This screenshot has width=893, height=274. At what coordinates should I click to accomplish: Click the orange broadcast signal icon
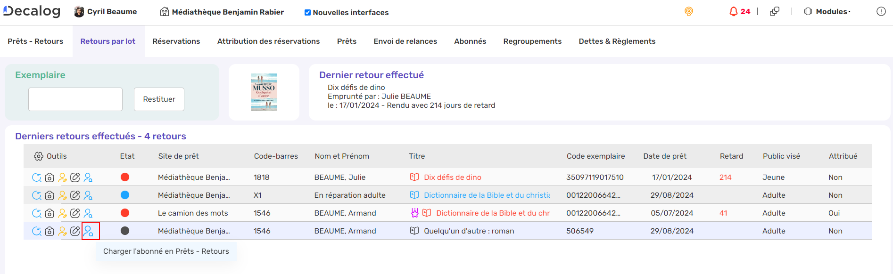pyautogui.click(x=689, y=11)
